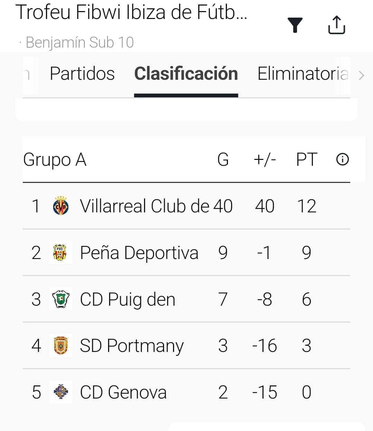Viewport: 373px width, 431px height.
Task: Click the Peña Deportiva crest
Action: (61, 252)
